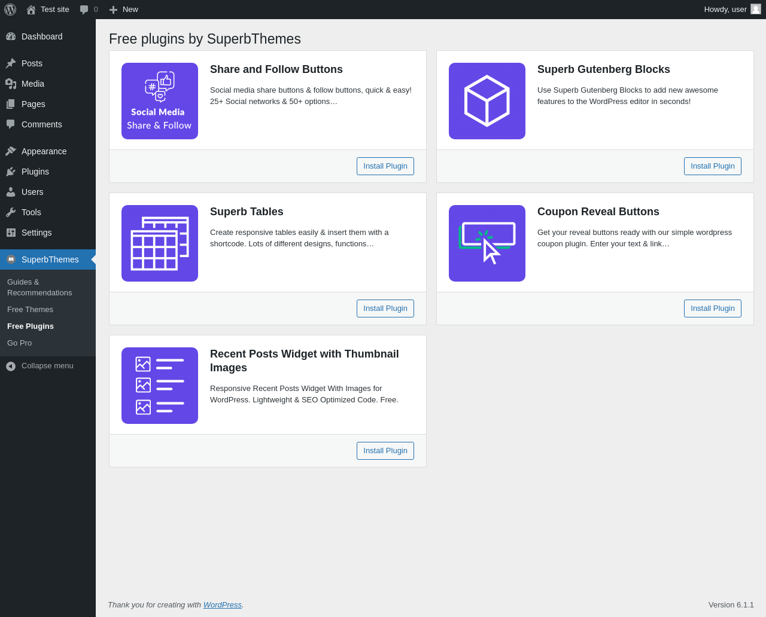Install the Share and Follow Buttons plugin
The image size is (766, 617).
pyautogui.click(x=385, y=166)
